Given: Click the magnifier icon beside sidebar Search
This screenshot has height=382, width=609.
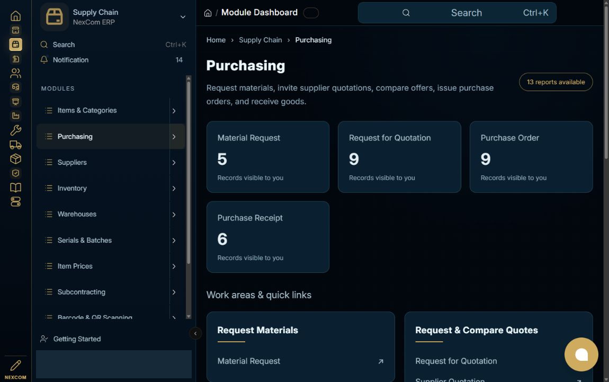Looking at the screenshot, I should tap(44, 45).
